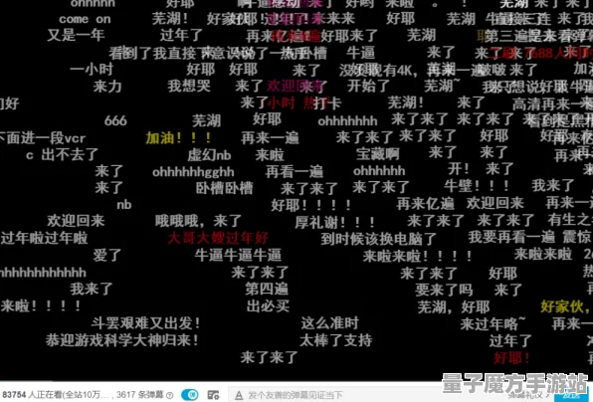This screenshot has width=593, height=402.
Task: Click the danmaku '虚幻nb'
Action: [209, 155]
